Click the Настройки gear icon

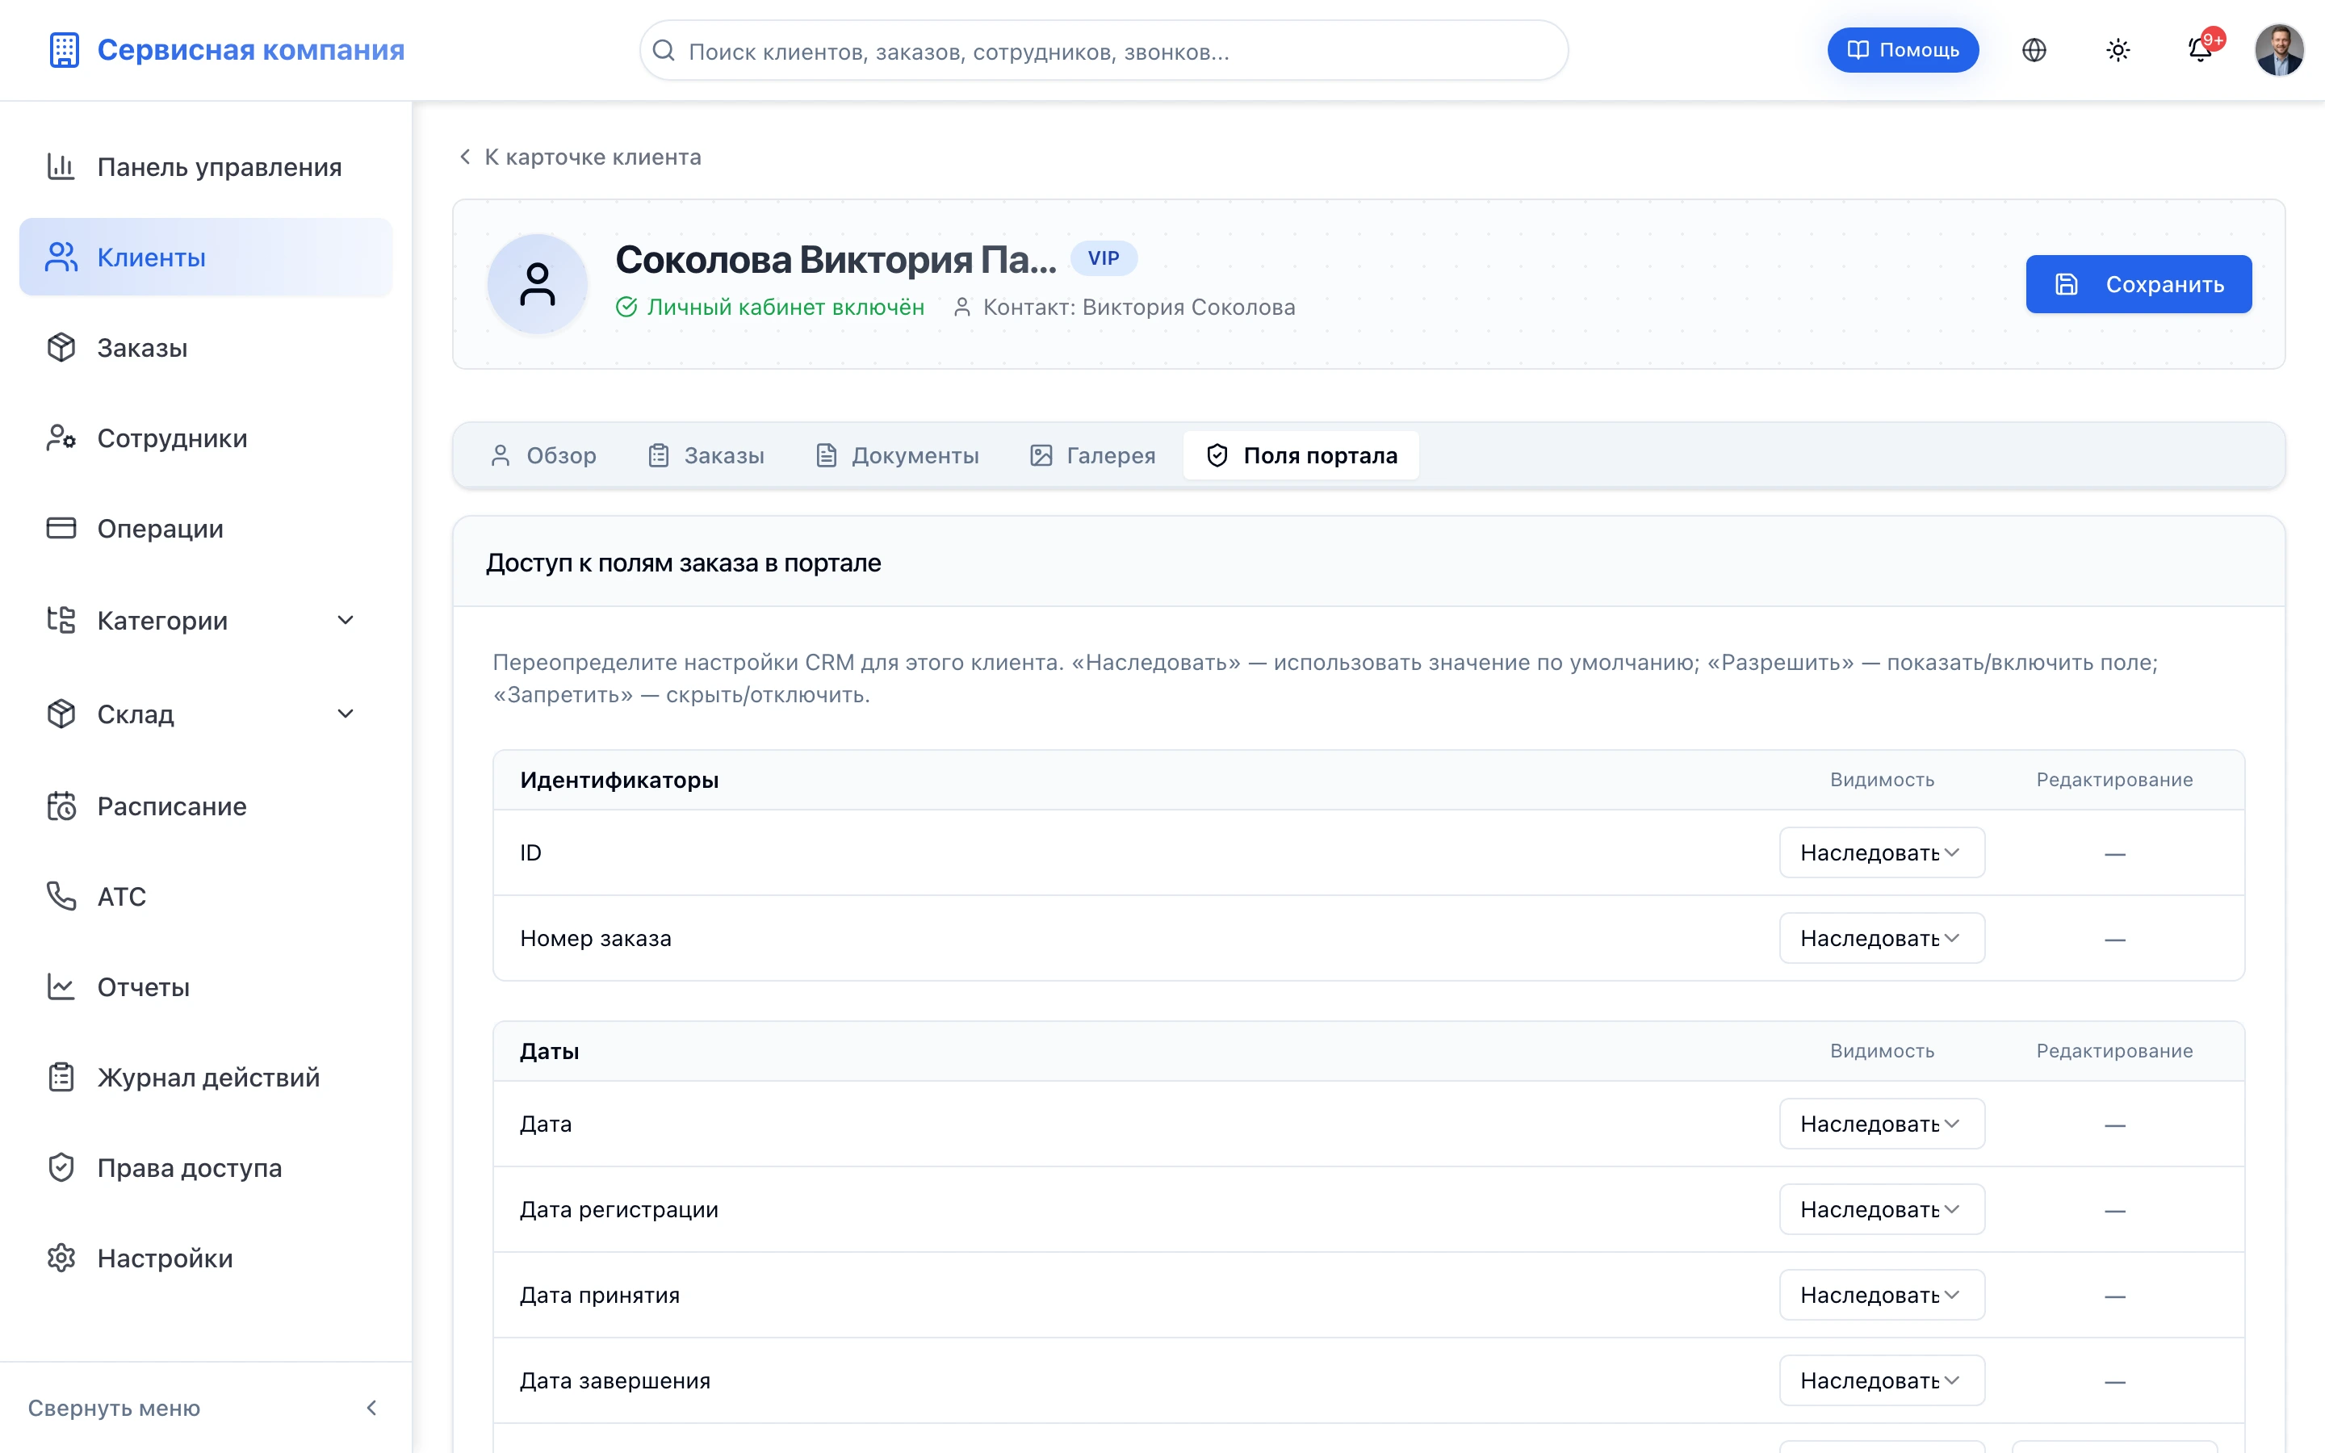61,1257
